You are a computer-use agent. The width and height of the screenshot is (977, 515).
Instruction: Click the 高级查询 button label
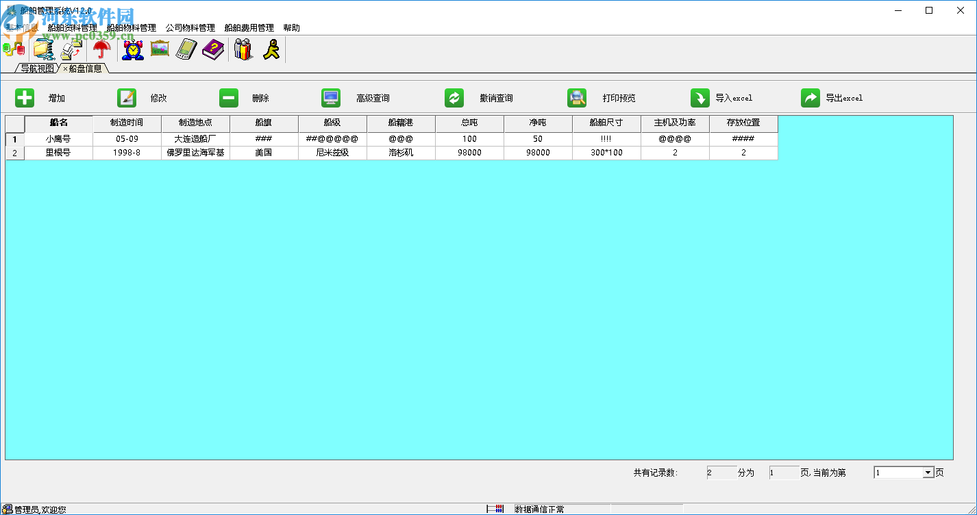373,99
